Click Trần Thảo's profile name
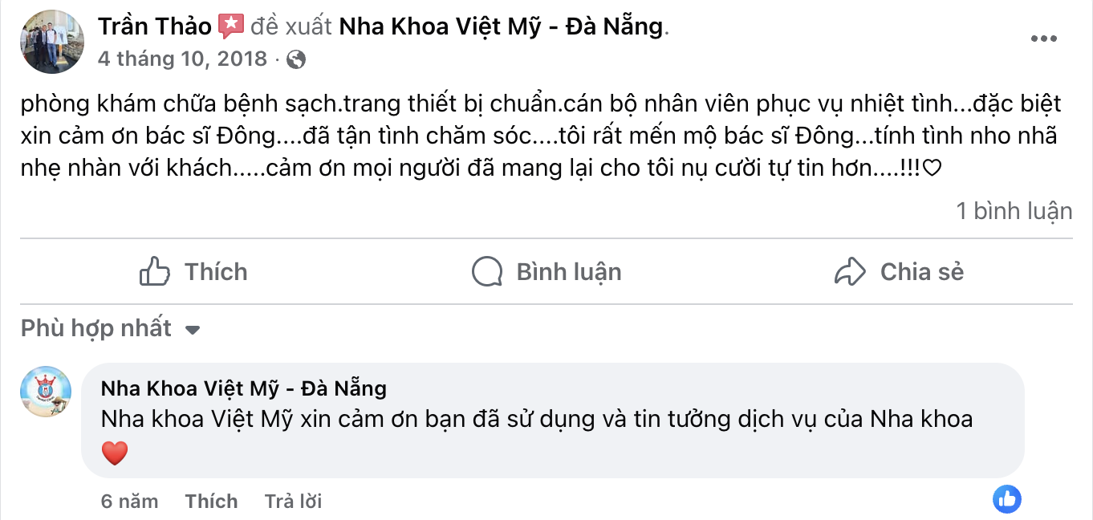The height and width of the screenshot is (520, 1093). pyautogui.click(x=154, y=25)
